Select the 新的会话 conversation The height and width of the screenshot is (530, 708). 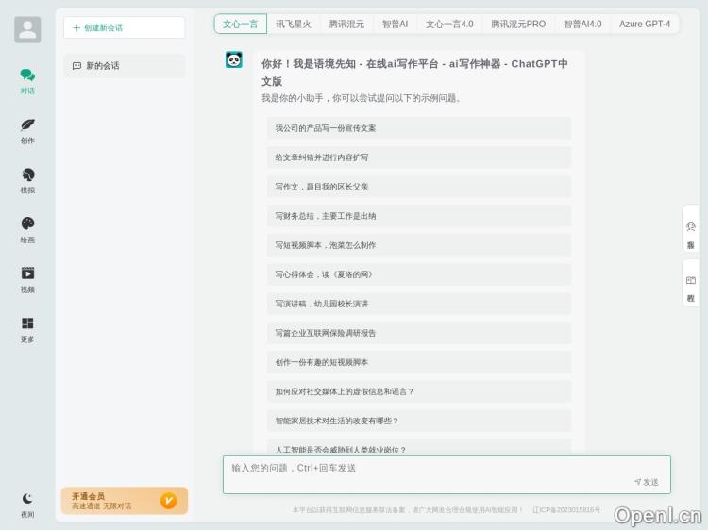pyautogui.click(x=125, y=66)
